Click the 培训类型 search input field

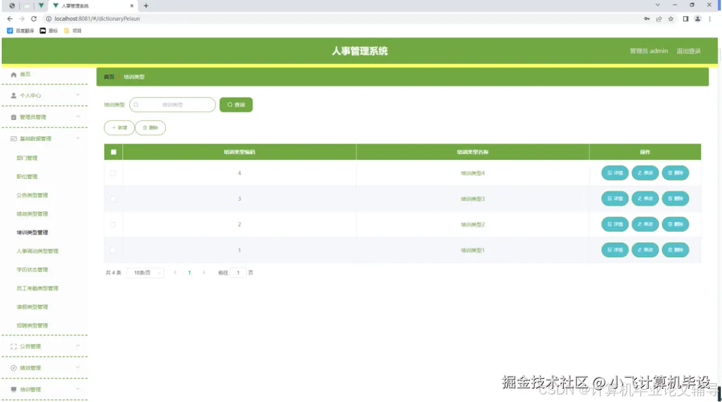click(x=173, y=105)
